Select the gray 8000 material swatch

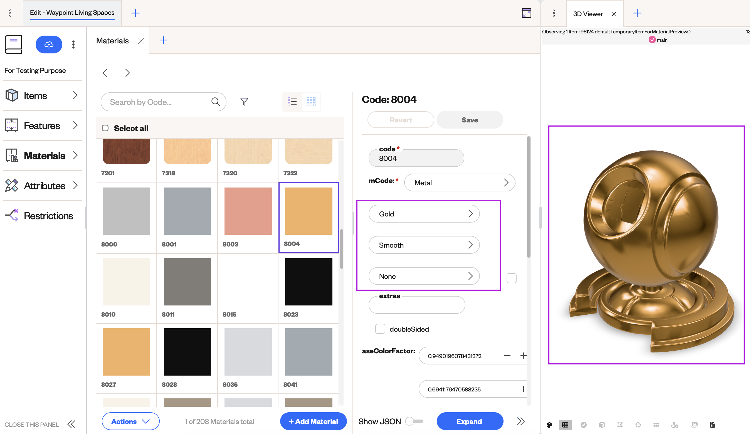[x=127, y=211]
